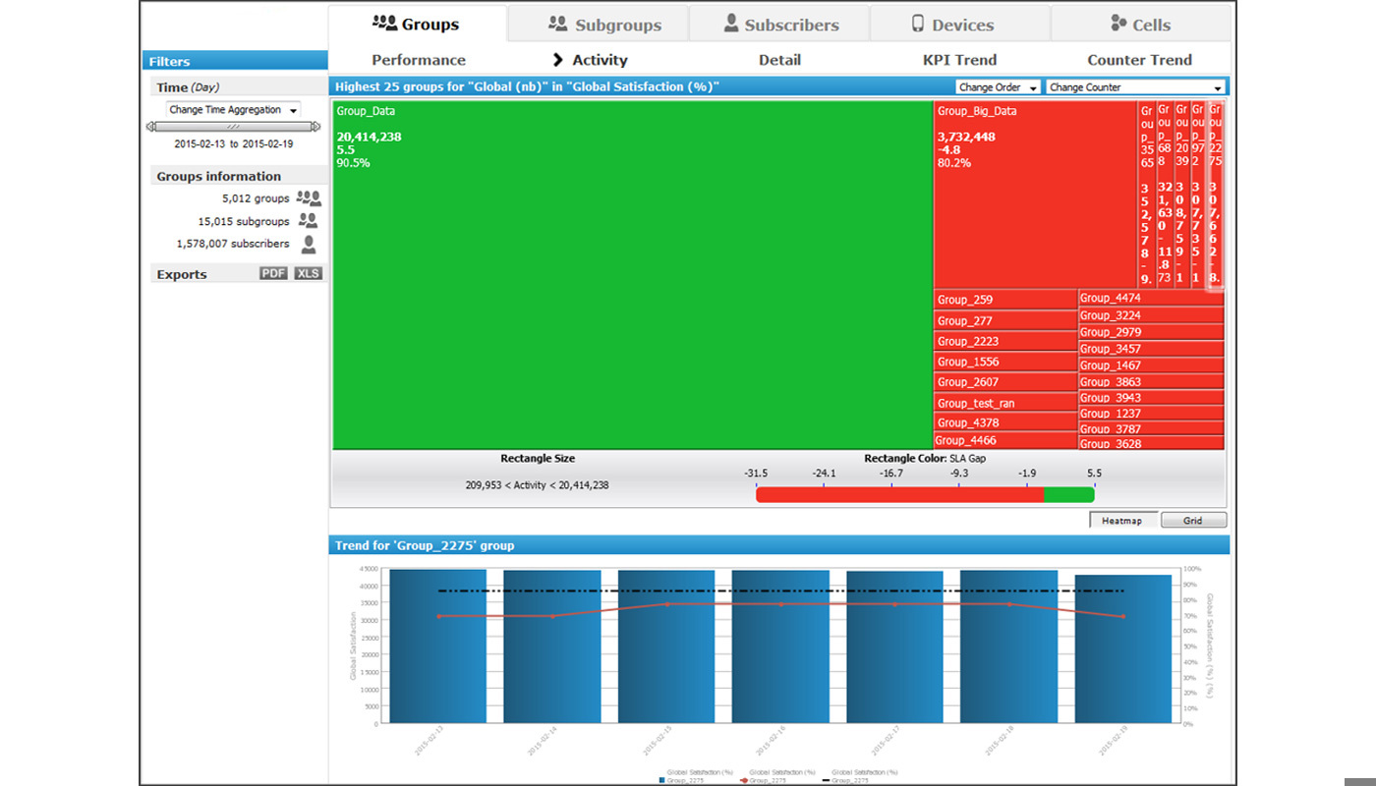Click the Subgroups tab people icon

(x=558, y=23)
